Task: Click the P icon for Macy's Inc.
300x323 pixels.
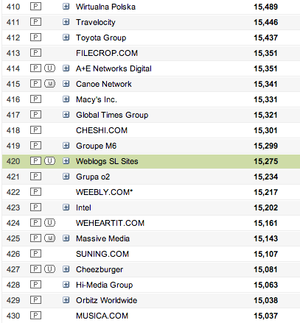Action: 35,99
